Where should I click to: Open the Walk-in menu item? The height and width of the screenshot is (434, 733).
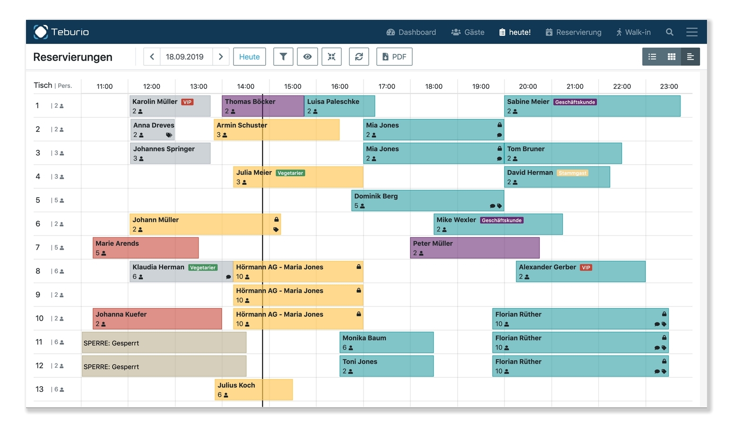coord(633,32)
